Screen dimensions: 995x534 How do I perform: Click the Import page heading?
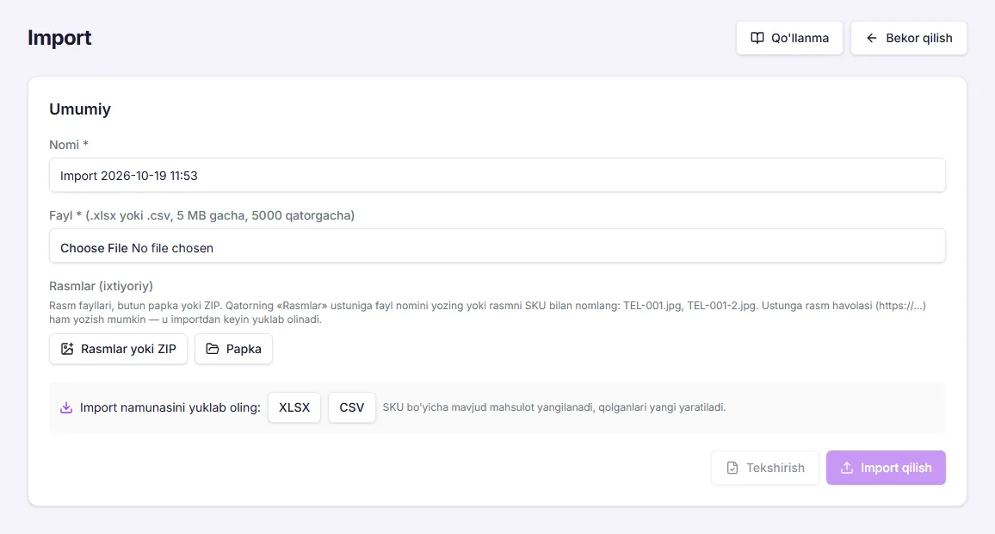[59, 37]
